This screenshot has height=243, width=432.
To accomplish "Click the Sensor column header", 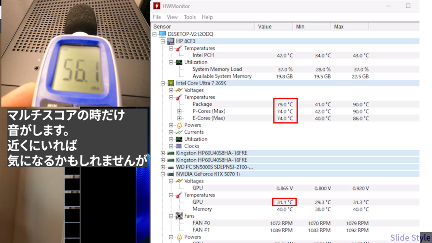I will click(203, 26).
